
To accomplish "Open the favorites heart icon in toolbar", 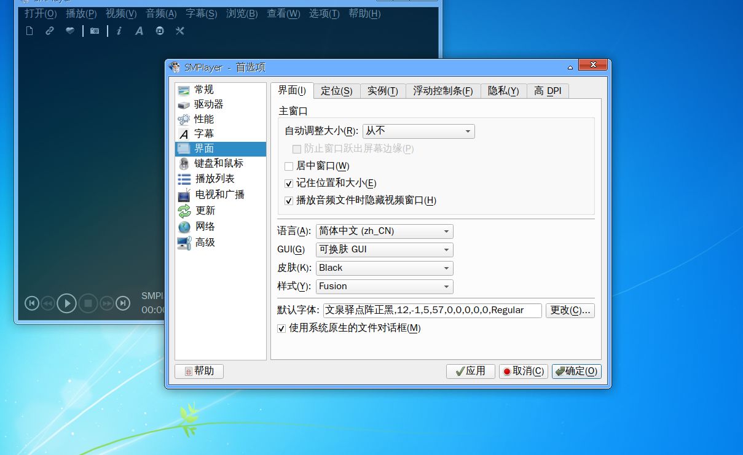I will pyautogui.click(x=70, y=31).
